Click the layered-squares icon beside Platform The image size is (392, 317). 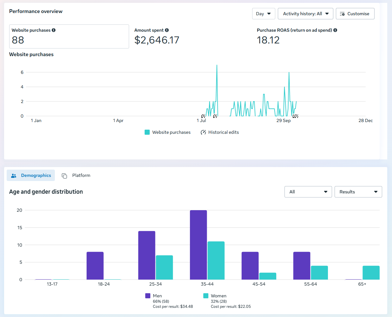[64, 175]
